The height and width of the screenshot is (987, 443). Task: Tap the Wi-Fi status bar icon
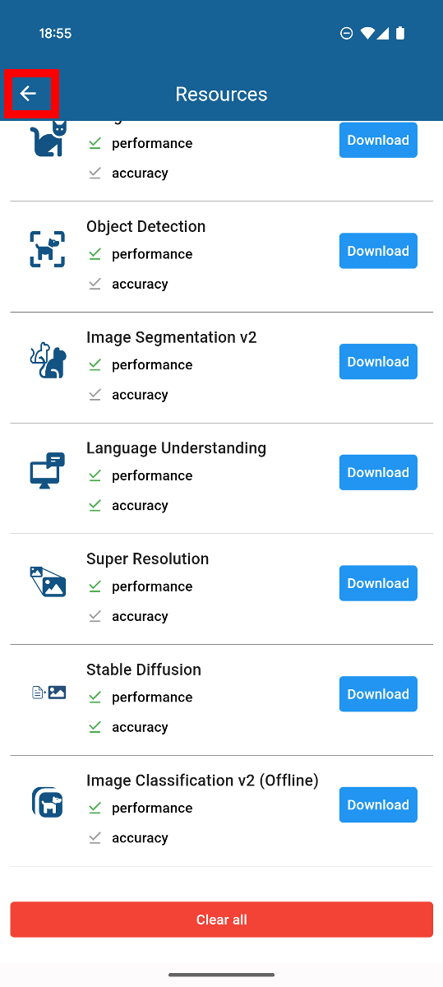pos(367,33)
